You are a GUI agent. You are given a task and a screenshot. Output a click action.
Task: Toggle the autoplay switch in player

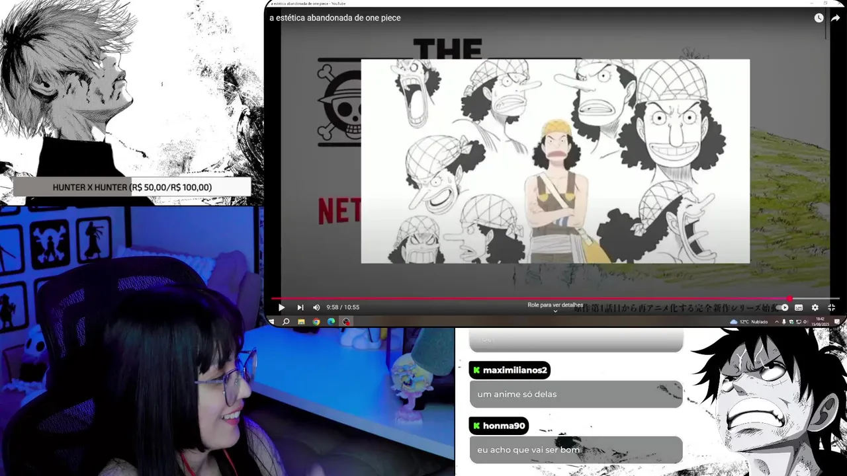[783, 307]
